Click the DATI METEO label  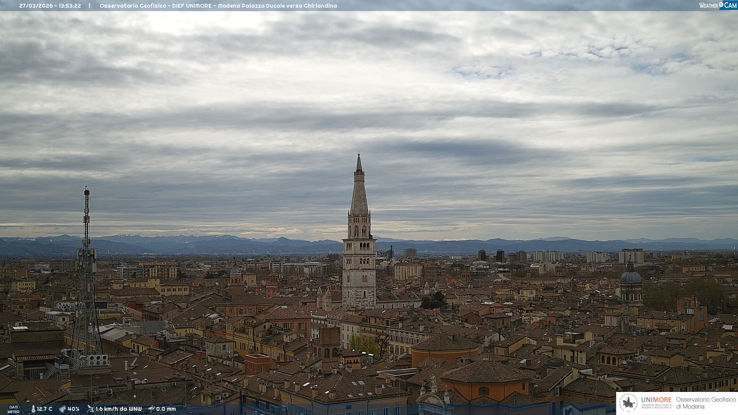pyautogui.click(x=13, y=409)
